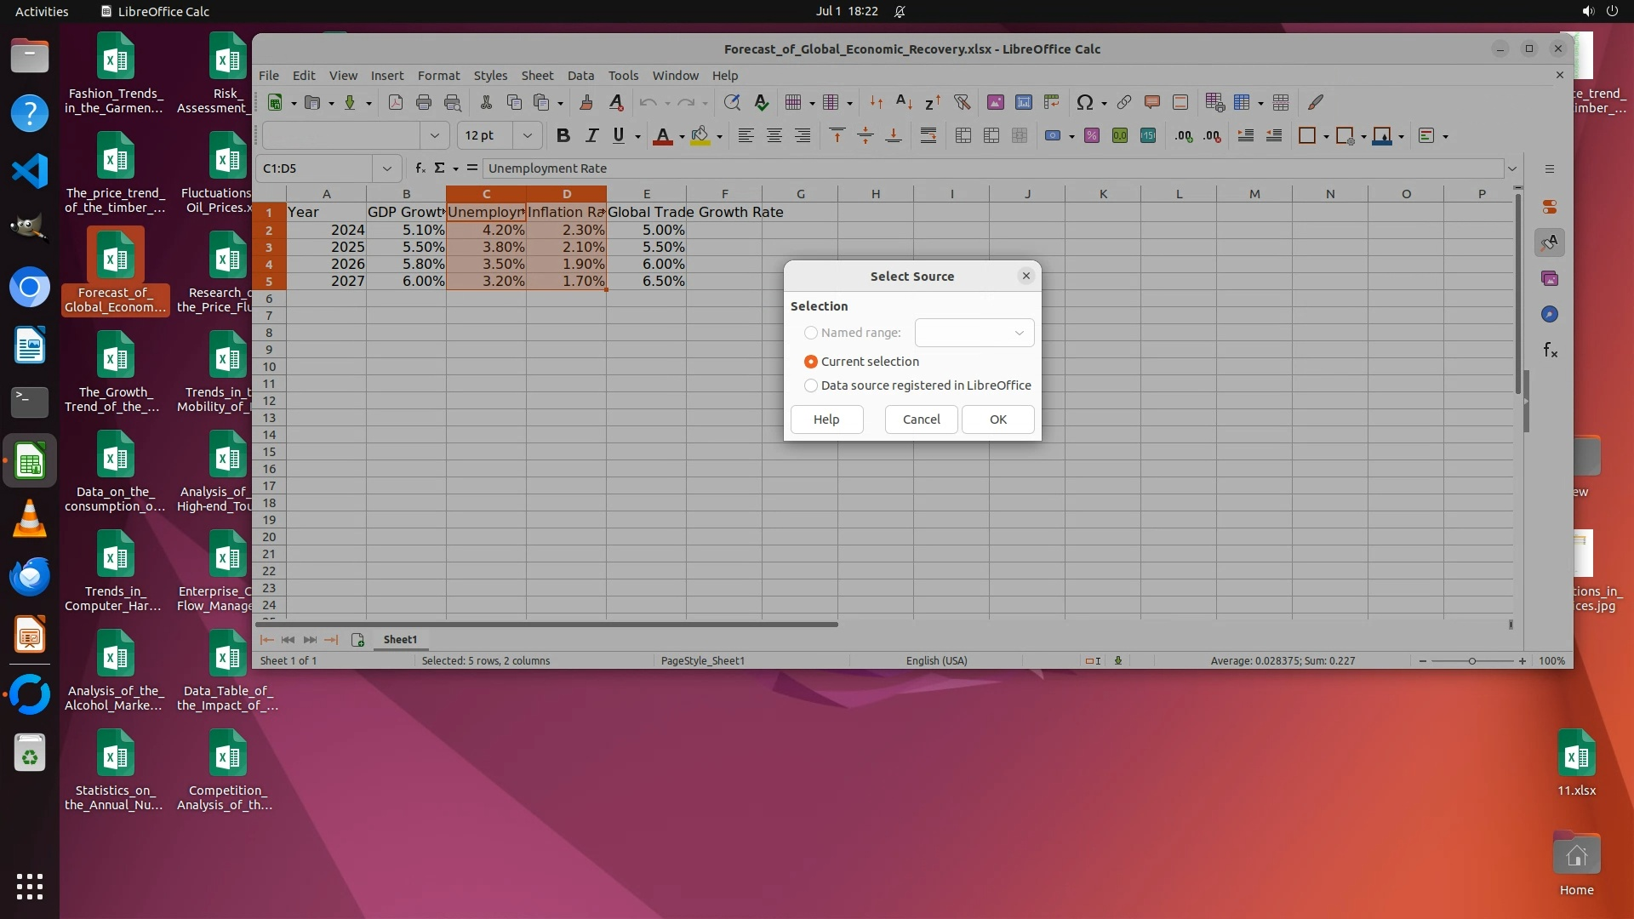Click the AutoFilter toolbar icon
This screenshot has height=919, width=1634.
pyautogui.click(x=962, y=102)
